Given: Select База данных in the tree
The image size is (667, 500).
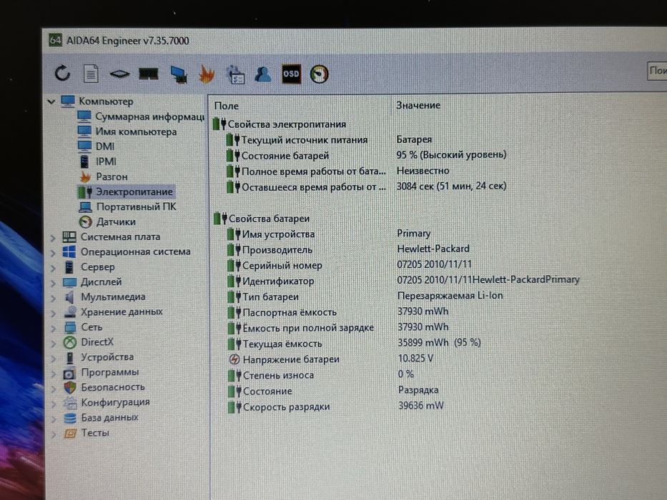Looking at the screenshot, I should click(x=102, y=418).
